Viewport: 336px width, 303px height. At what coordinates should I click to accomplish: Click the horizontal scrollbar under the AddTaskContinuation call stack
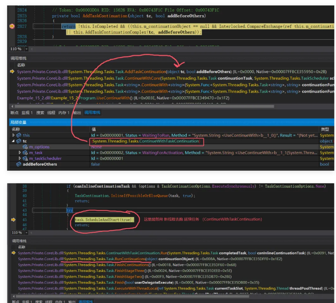[x=144, y=106]
